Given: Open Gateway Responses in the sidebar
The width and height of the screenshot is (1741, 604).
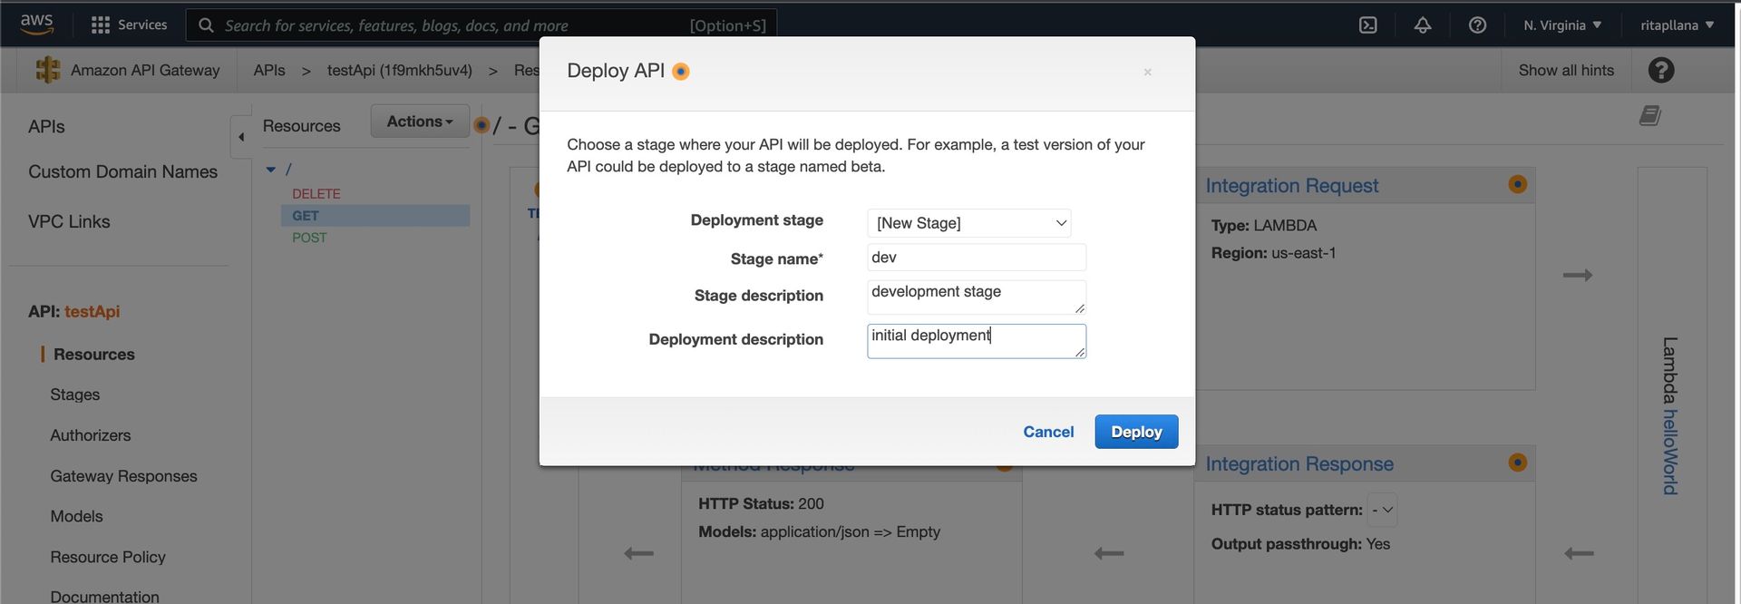Looking at the screenshot, I should (123, 476).
